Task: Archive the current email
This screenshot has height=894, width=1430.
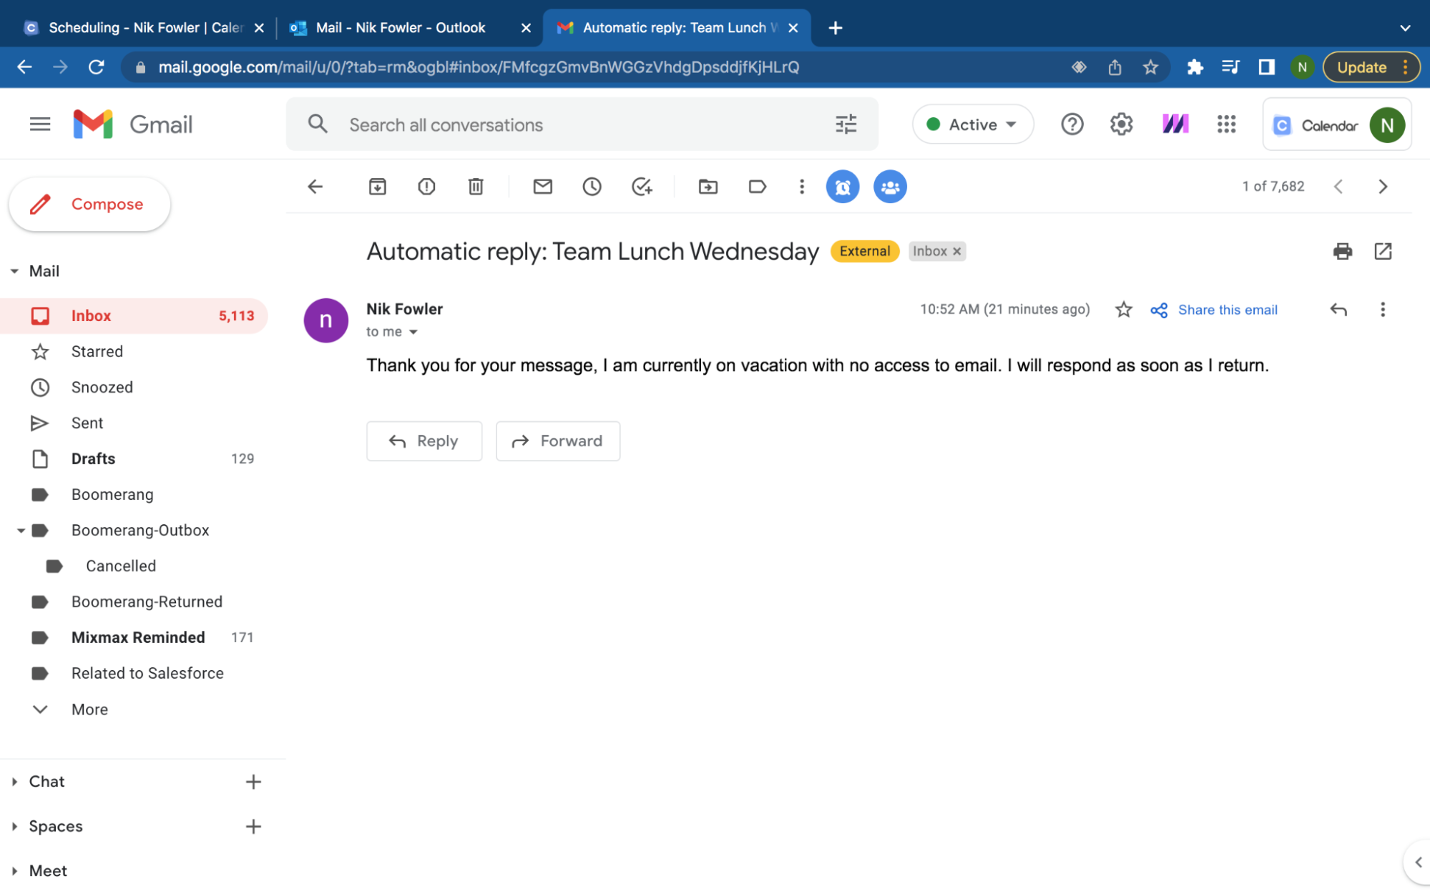Action: tap(378, 187)
